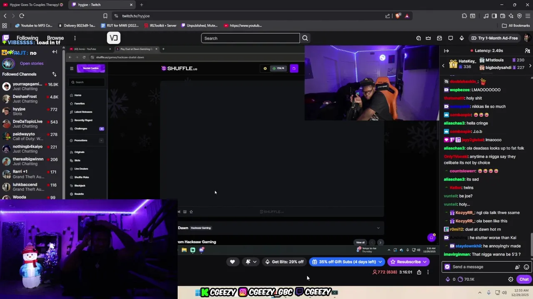Open the Windows Start button

[x=198, y=292]
